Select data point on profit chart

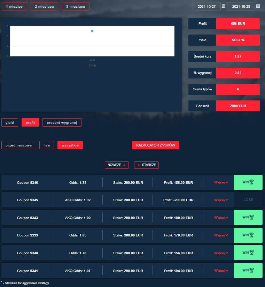tap(92, 31)
